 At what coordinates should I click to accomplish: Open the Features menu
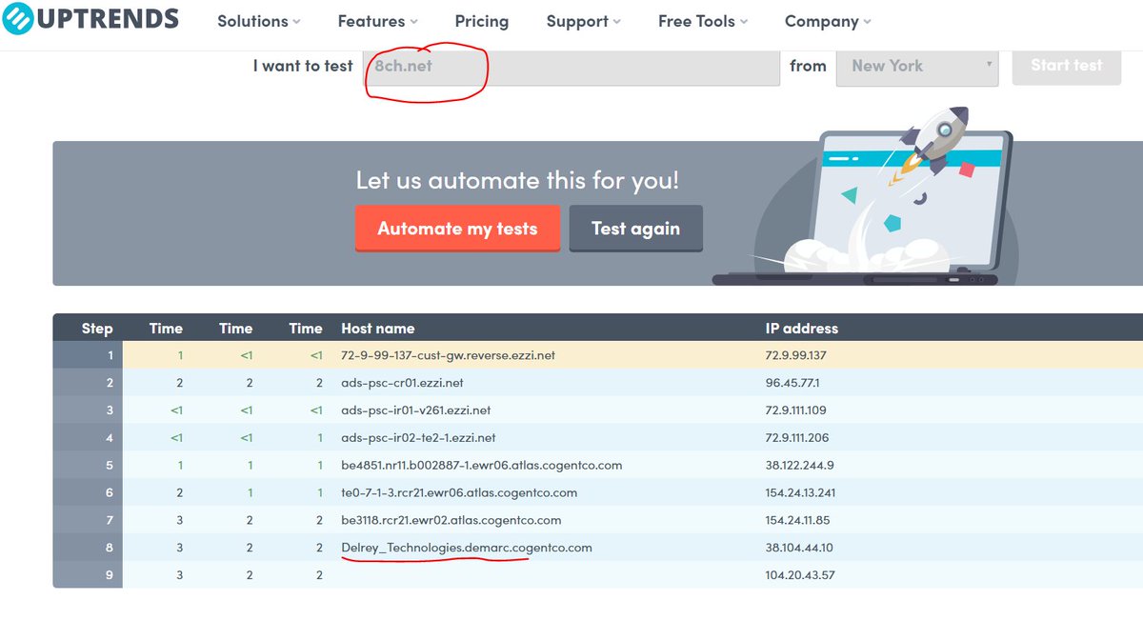378,21
